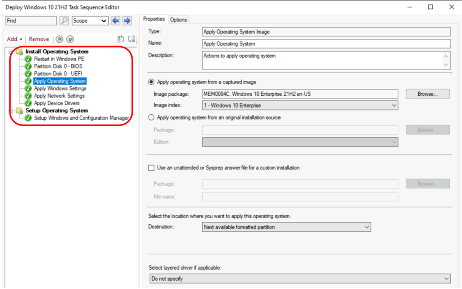Select Apply operating system from original installation source
This screenshot has width=462, height=289.
pos(151,117)
